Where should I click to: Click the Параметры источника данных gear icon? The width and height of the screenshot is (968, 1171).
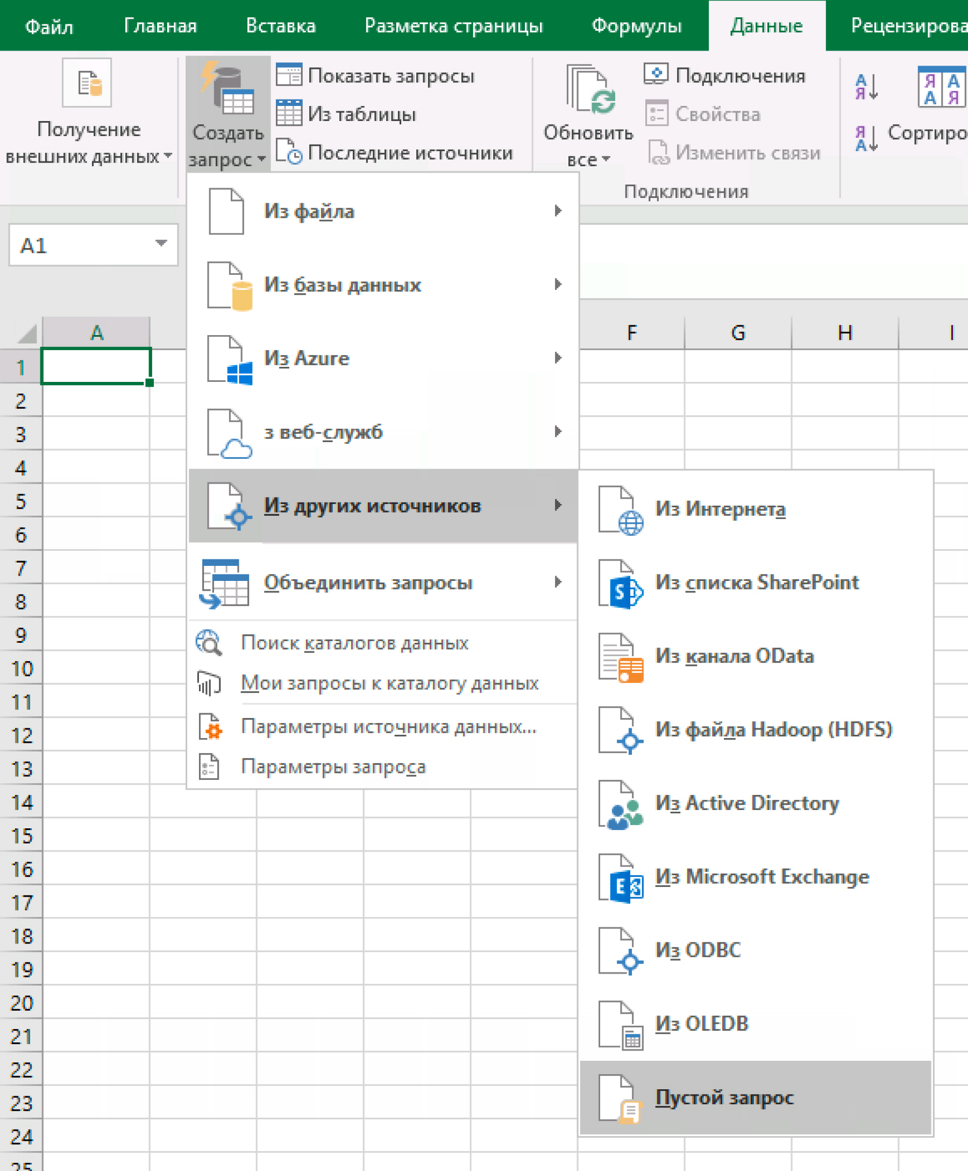click(210, 726)
